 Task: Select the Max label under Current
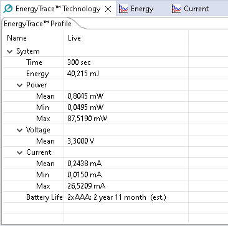pyautogui.click(x=43, y=186)
